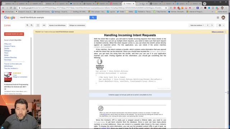The image size is (230, 129).
Task: Open the YouTube bookmark
Action: pyautogui.click(x=8, y=11)
